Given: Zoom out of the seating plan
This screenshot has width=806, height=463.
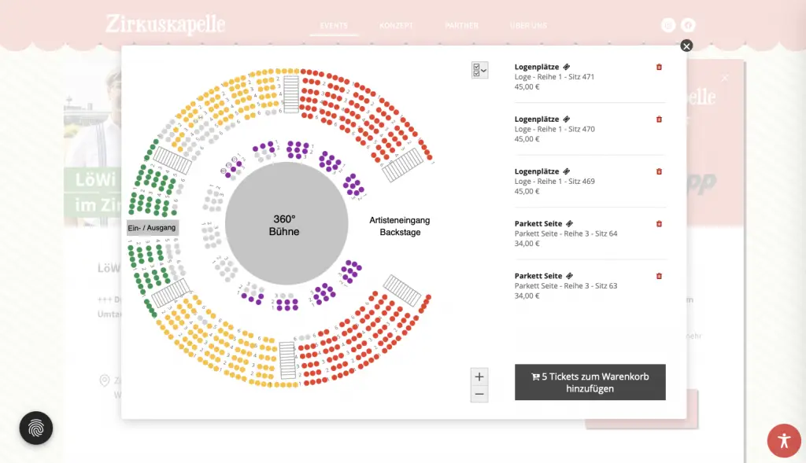Looking at the screenshot, I should tap(479, 394).
